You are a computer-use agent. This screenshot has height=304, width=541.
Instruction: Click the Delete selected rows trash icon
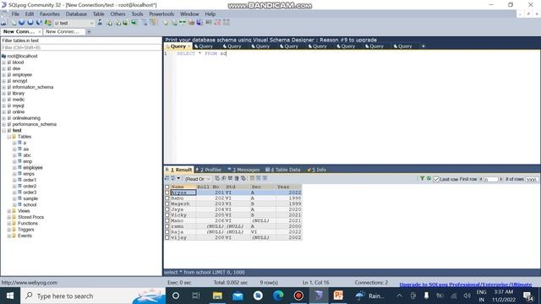pyautogui.click(x=237, y=178)
